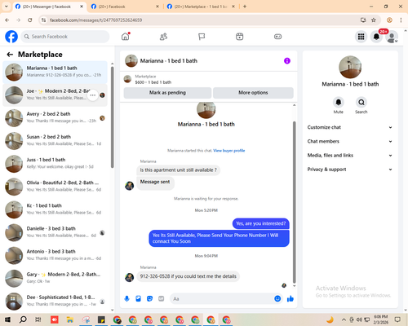Open the Friends icon in top navigation
408x326 pixels.
(x=163, y=37)
